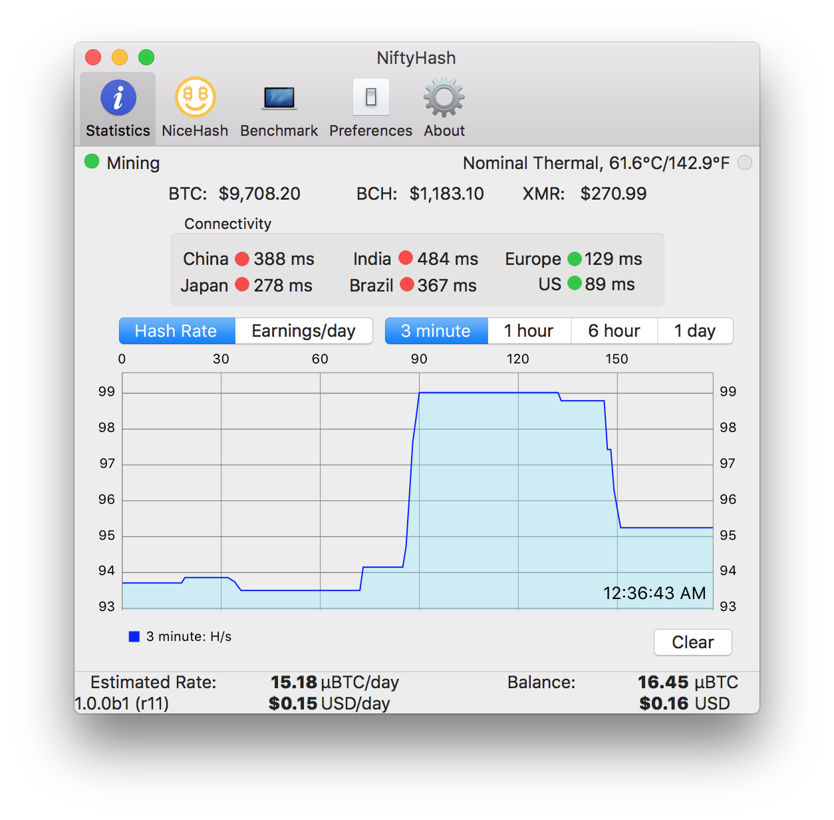The width and height of the screenshot is (834, 820).
Task: Click the China red latency dot
Action: (x=242, y=258)
